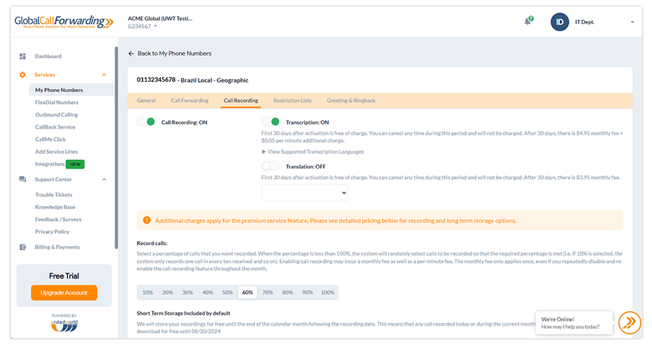Open Outbound Calling

tap(57, 114)
